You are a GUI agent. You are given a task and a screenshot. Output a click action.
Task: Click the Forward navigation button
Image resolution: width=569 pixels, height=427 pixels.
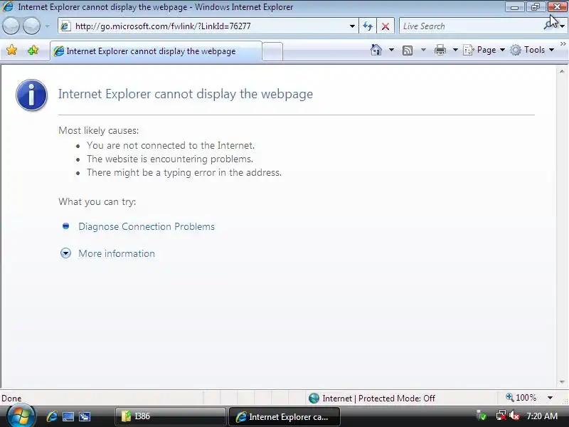point(31,26)
